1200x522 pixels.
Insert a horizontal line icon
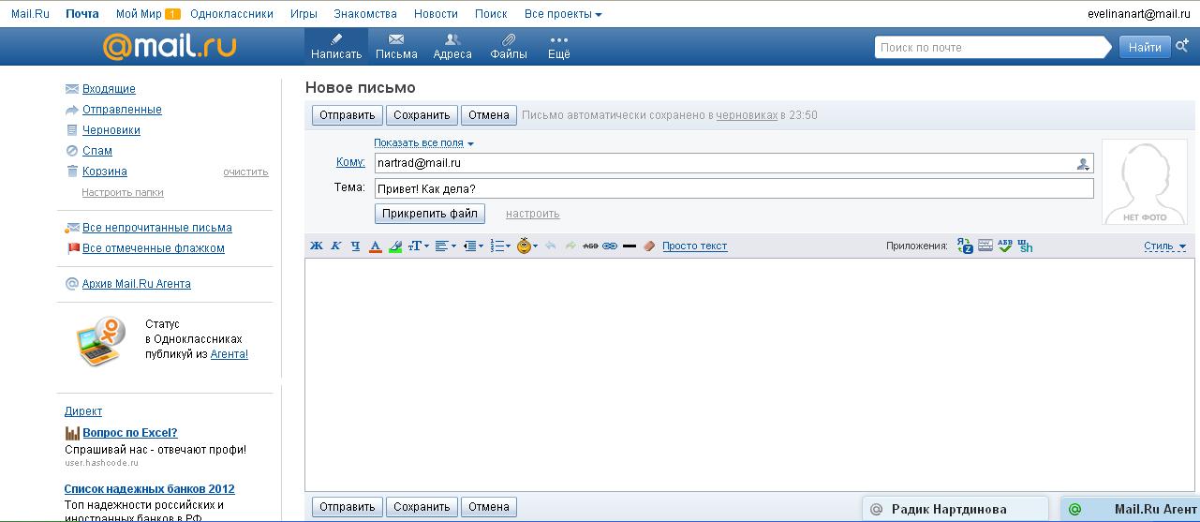pyautogui.click(x=630, y=246)
